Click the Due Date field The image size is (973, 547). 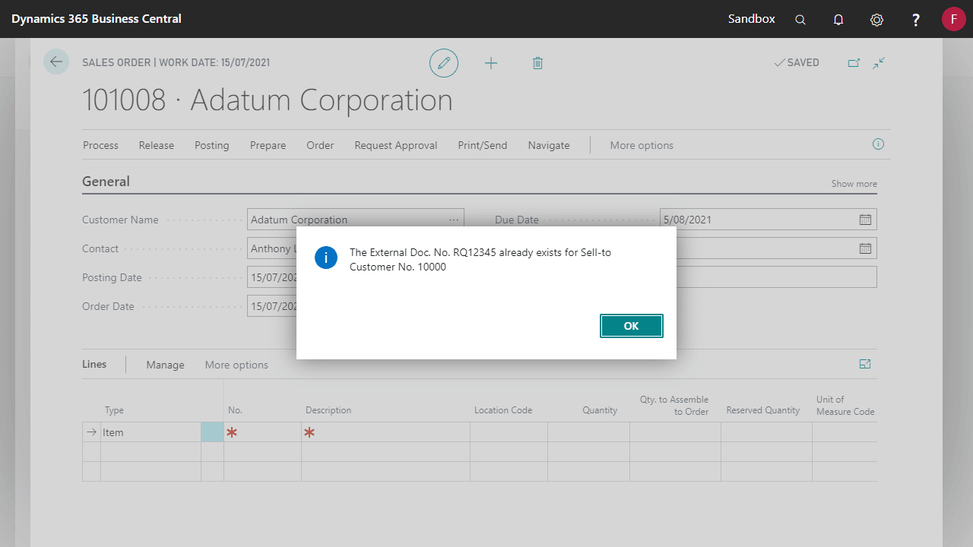pyautogui.click(x=768, y=220)
